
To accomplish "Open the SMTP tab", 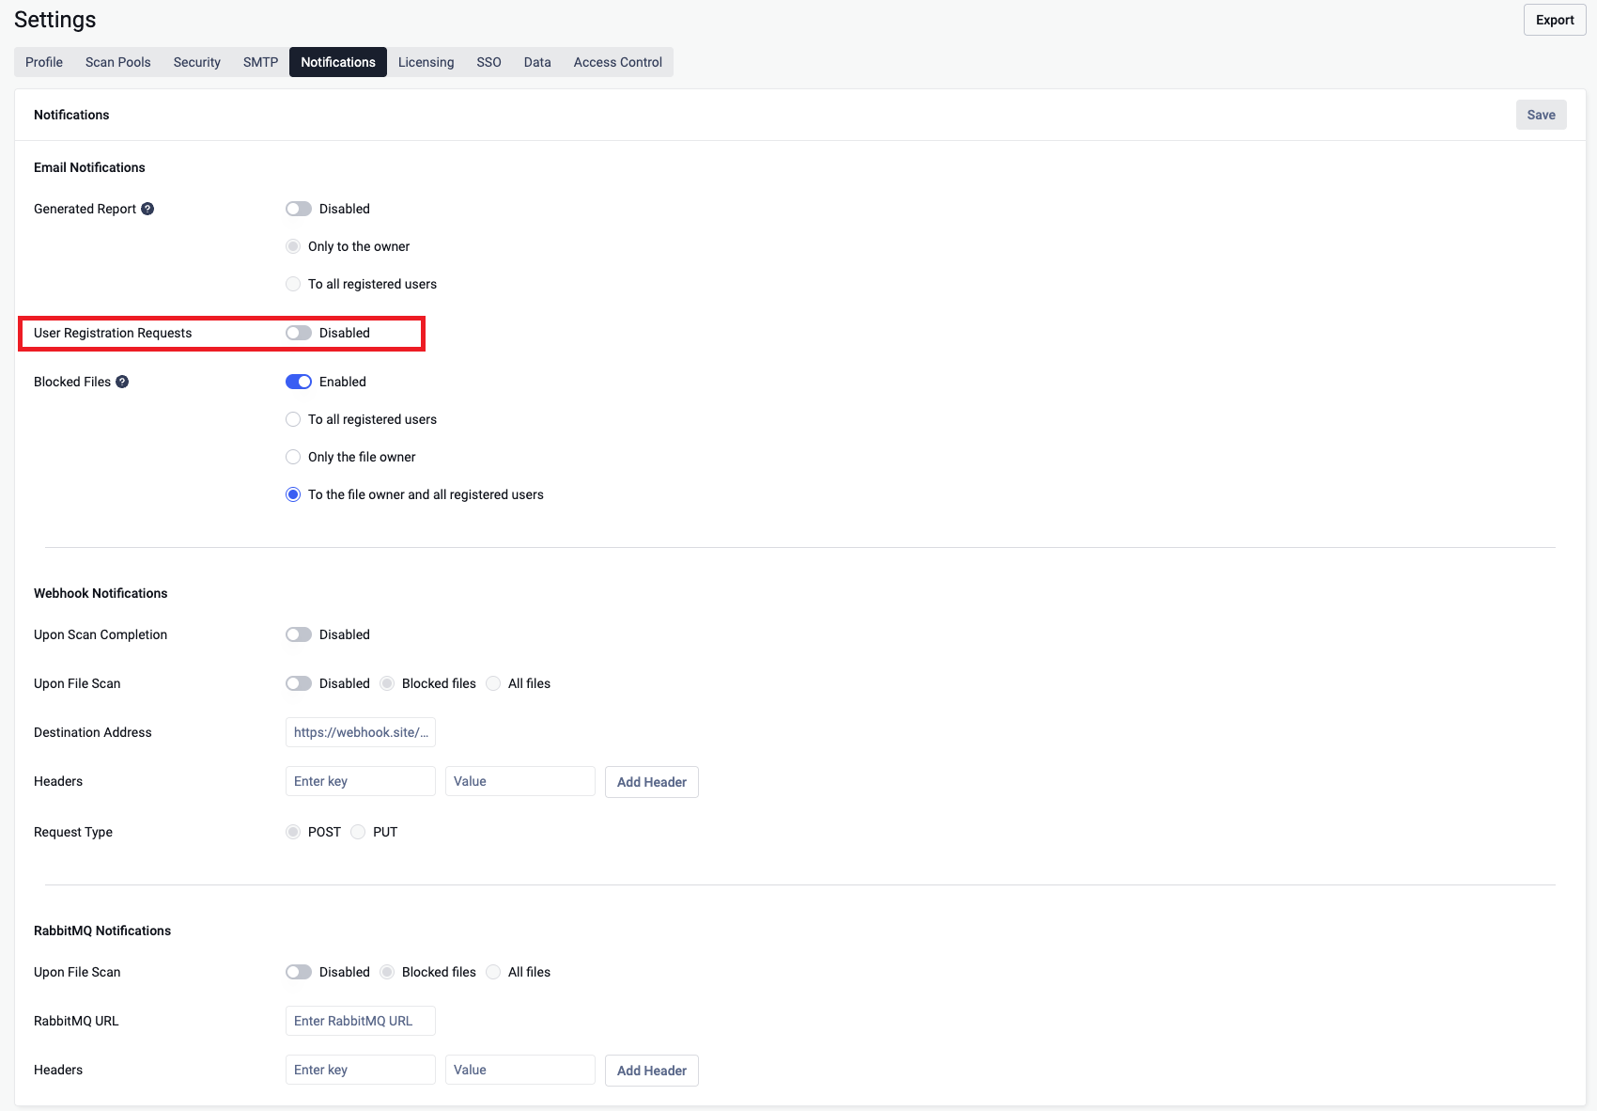I will 260,62.
